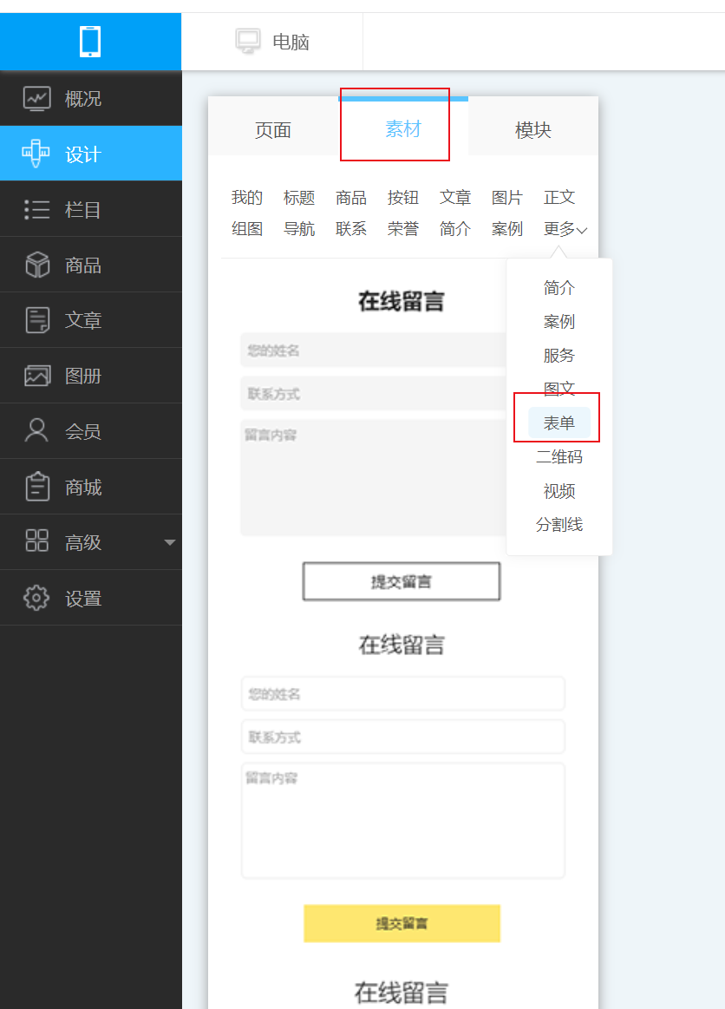725x1009 pixels.
Task: Click the yellow 提交留言 button
Action: 402,923
